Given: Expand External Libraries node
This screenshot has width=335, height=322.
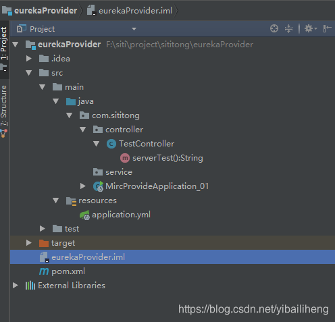Looking at the screenshot, I should 15,286.
